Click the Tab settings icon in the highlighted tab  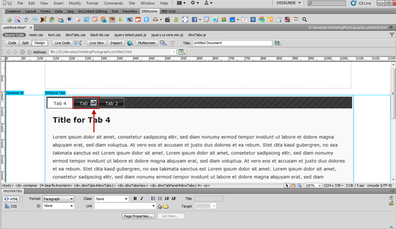[94, 103]
